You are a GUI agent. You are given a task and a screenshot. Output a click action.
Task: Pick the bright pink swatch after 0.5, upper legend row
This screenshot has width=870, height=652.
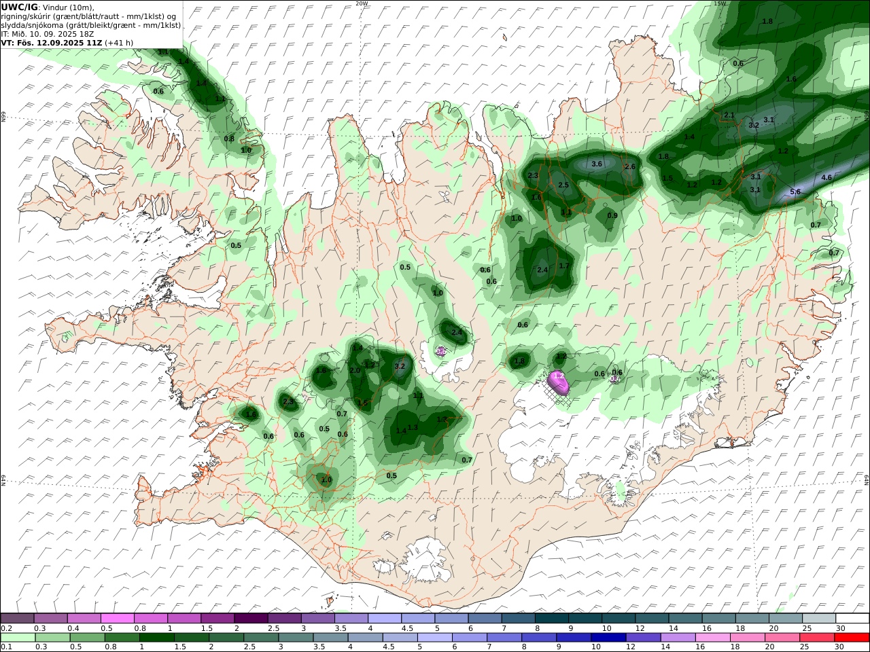(x=117, y=619)
